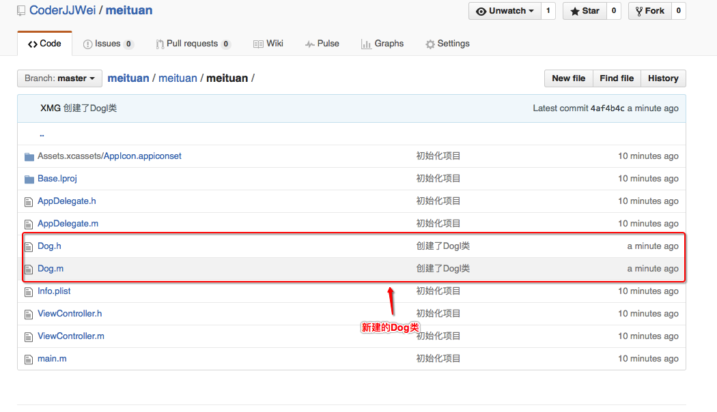This screenshot has width=717, height=412.
Task: Open the History button
Action: (x=663, y=78)
